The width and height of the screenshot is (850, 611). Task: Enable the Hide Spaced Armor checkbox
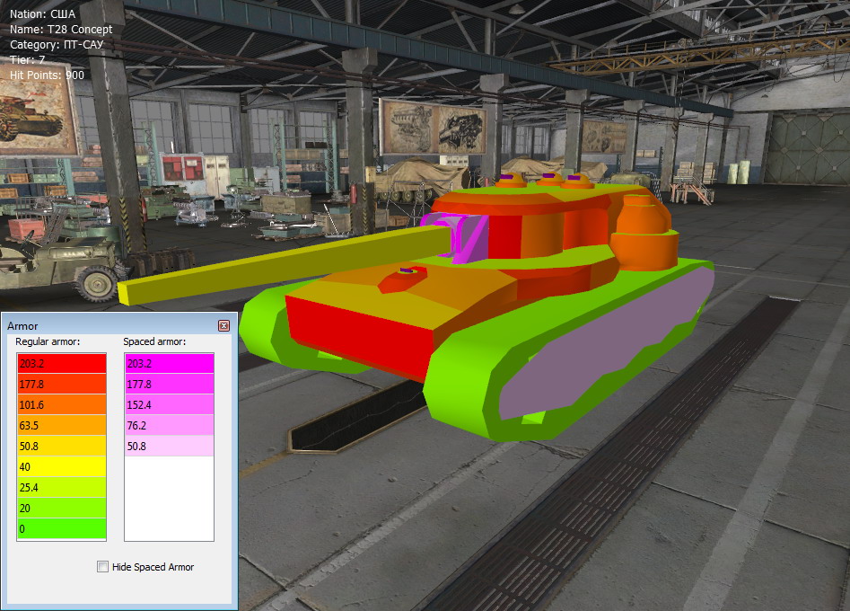pos(102,567)
